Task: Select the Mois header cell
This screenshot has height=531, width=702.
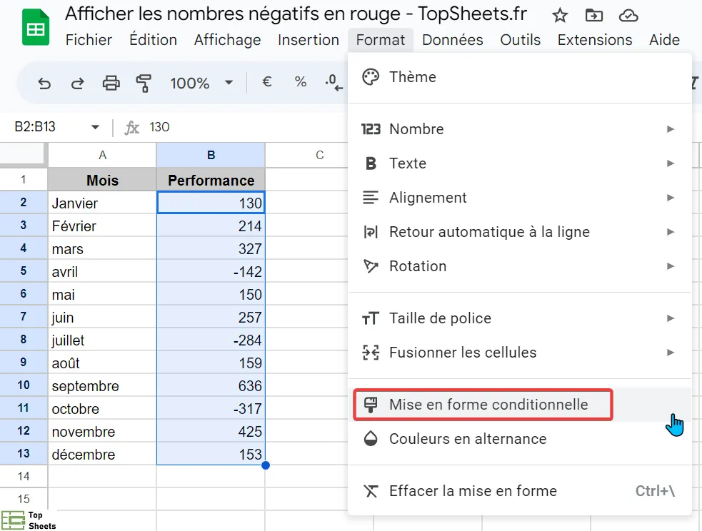Action: point(103,180)
